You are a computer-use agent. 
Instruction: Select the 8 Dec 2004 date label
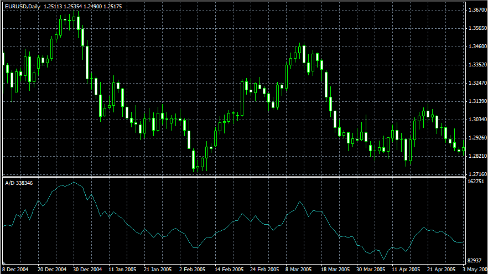(15, 270)
